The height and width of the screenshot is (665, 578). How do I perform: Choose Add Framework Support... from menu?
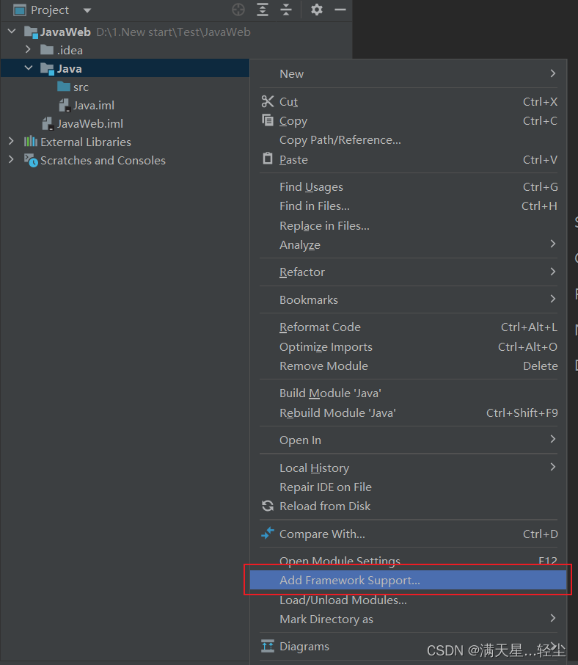(x=408, y=580)
